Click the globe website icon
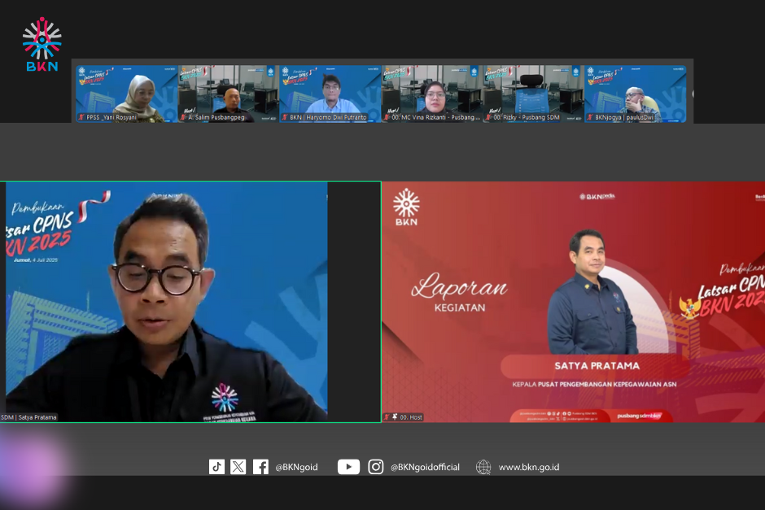Screen dimensions: 765x510 pyautogui.click(x=483, y=467)
